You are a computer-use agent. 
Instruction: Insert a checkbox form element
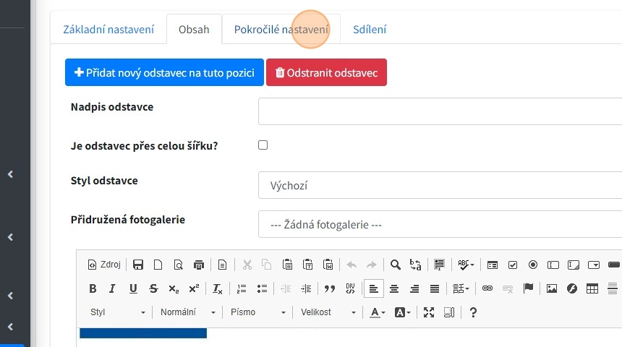coord(513,265)
